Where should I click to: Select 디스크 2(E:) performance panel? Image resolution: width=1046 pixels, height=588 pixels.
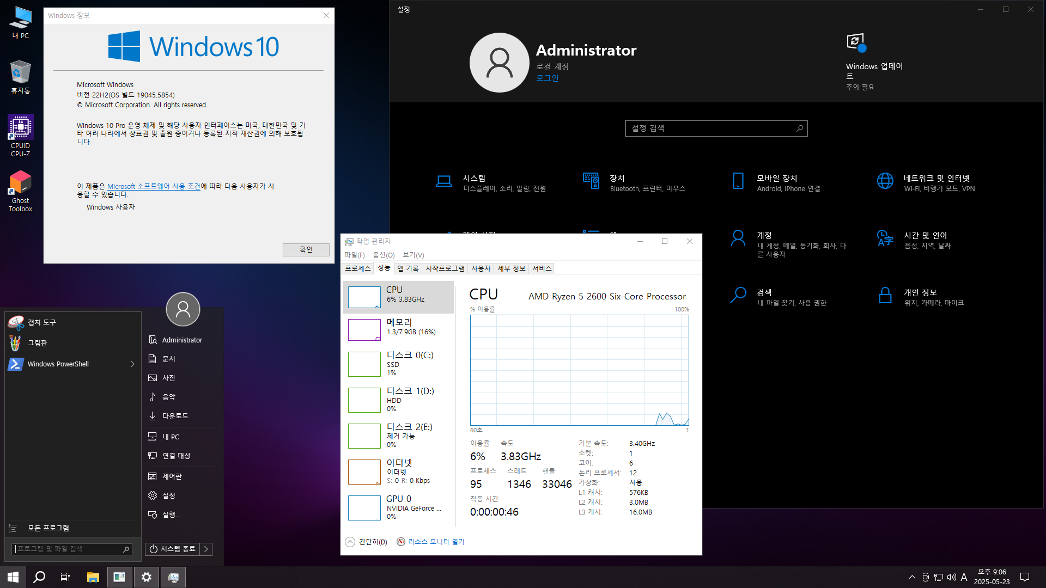pos(398,436)
